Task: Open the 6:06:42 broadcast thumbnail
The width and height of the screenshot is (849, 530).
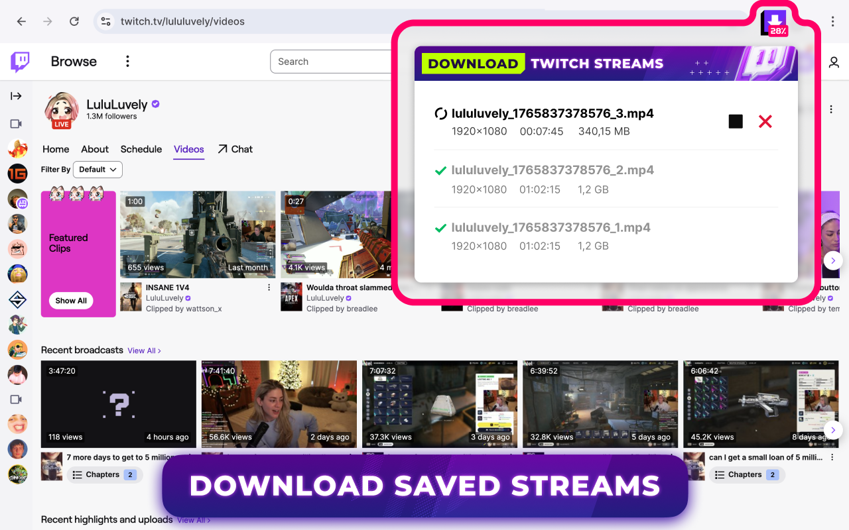Action: (x=761, y=404)
